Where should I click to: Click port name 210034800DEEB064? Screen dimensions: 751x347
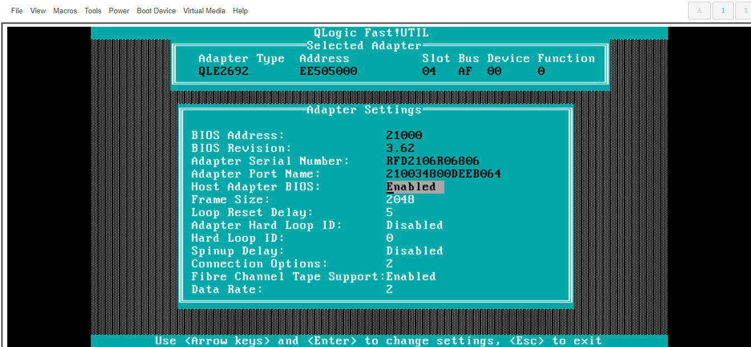(x=443, y=174)
